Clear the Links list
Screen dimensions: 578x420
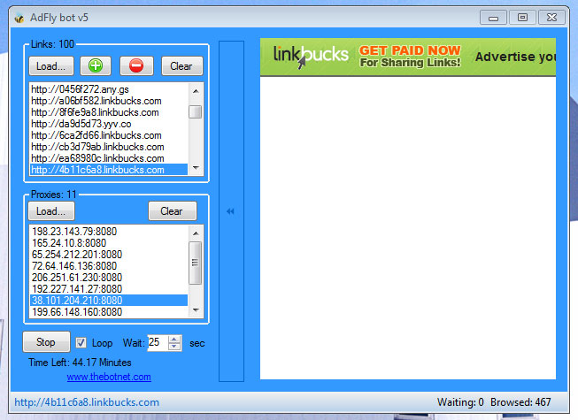click(x=181, y=66)
